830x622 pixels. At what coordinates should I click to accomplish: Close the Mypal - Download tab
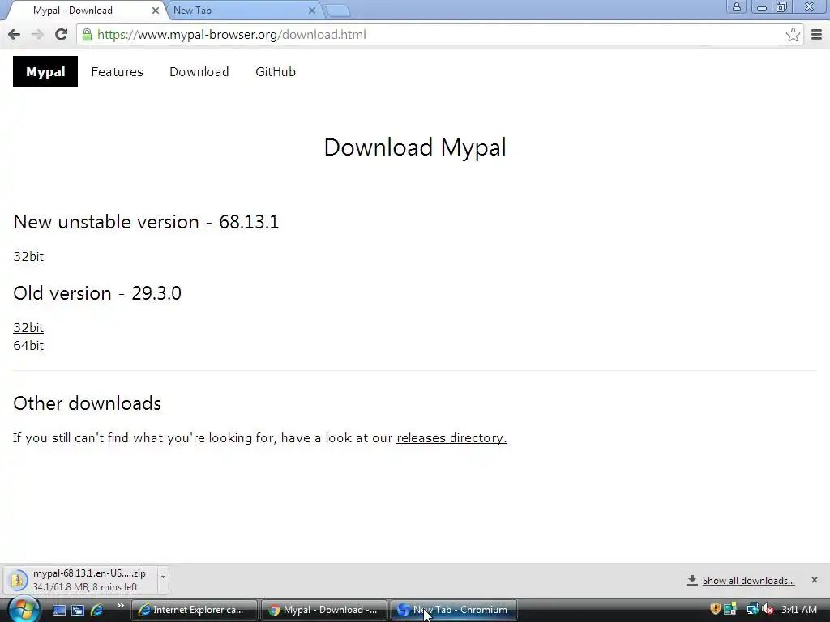156,11
